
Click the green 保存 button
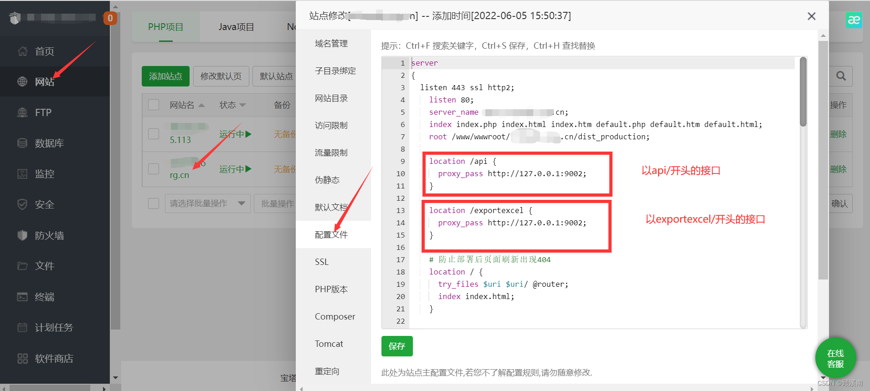[397, 346]
